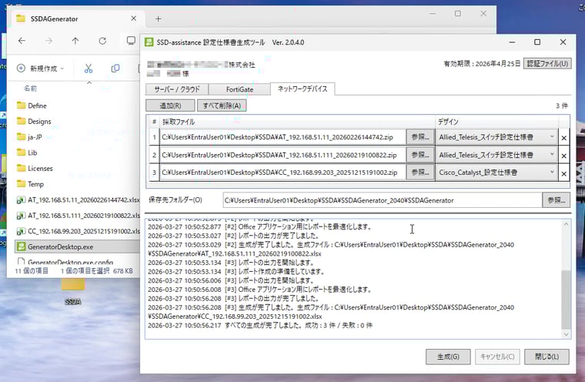Click row 1 file path field
The height and width of the screenshot is (382, 585).
(x=282, y=137)
